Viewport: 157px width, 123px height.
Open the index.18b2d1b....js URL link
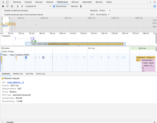coord(15,82)
